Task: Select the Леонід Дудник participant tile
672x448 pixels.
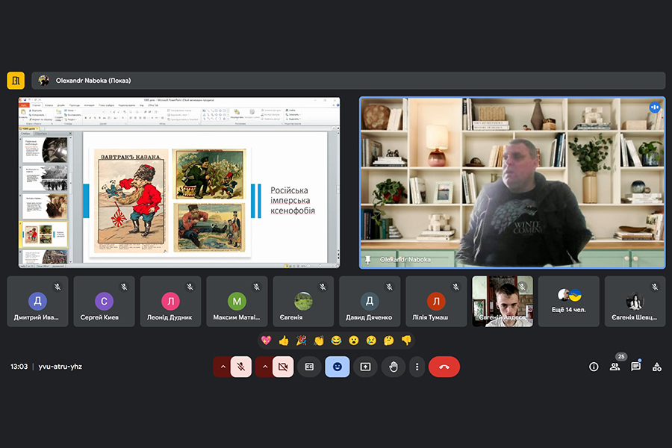Action: point(170,302)
